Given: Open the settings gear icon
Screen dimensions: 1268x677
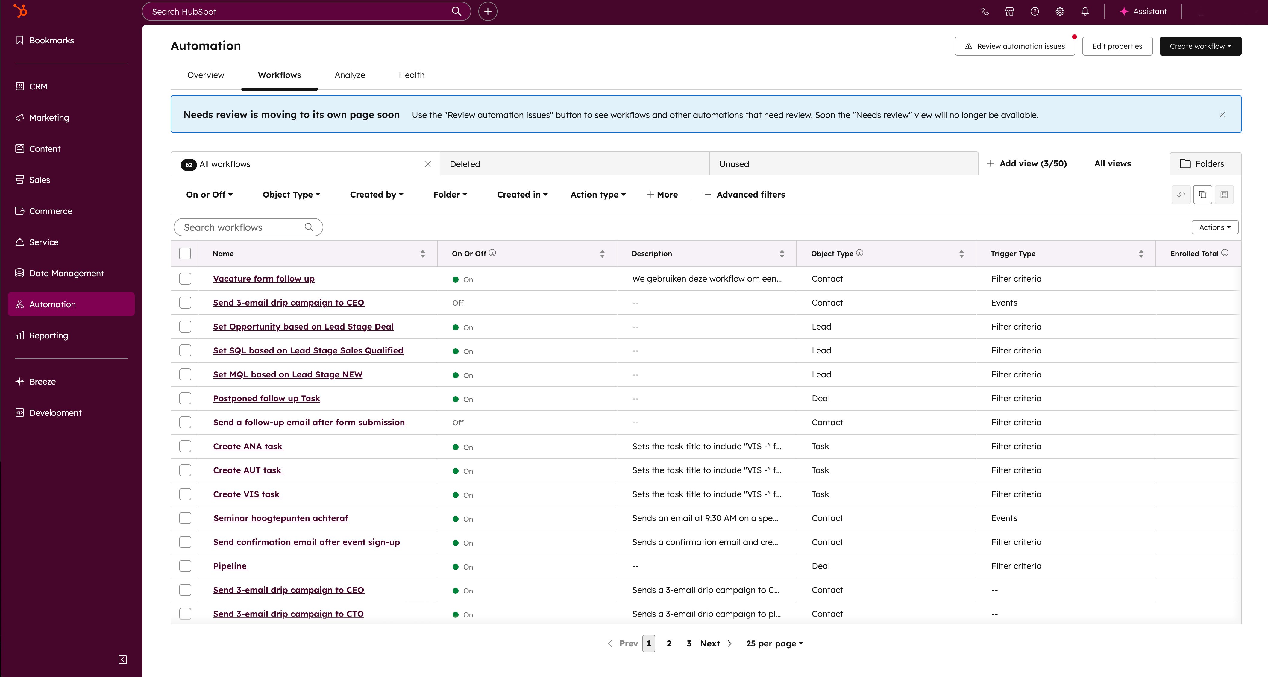Looking at the screenshot, I should [x=1060, y=11].
